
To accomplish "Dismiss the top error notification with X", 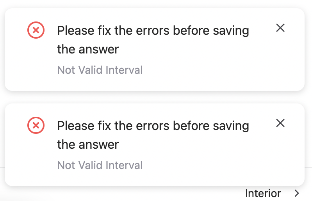I will pos(280,28).
